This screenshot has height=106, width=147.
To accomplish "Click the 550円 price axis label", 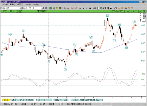I will click(x=143, y=34).
